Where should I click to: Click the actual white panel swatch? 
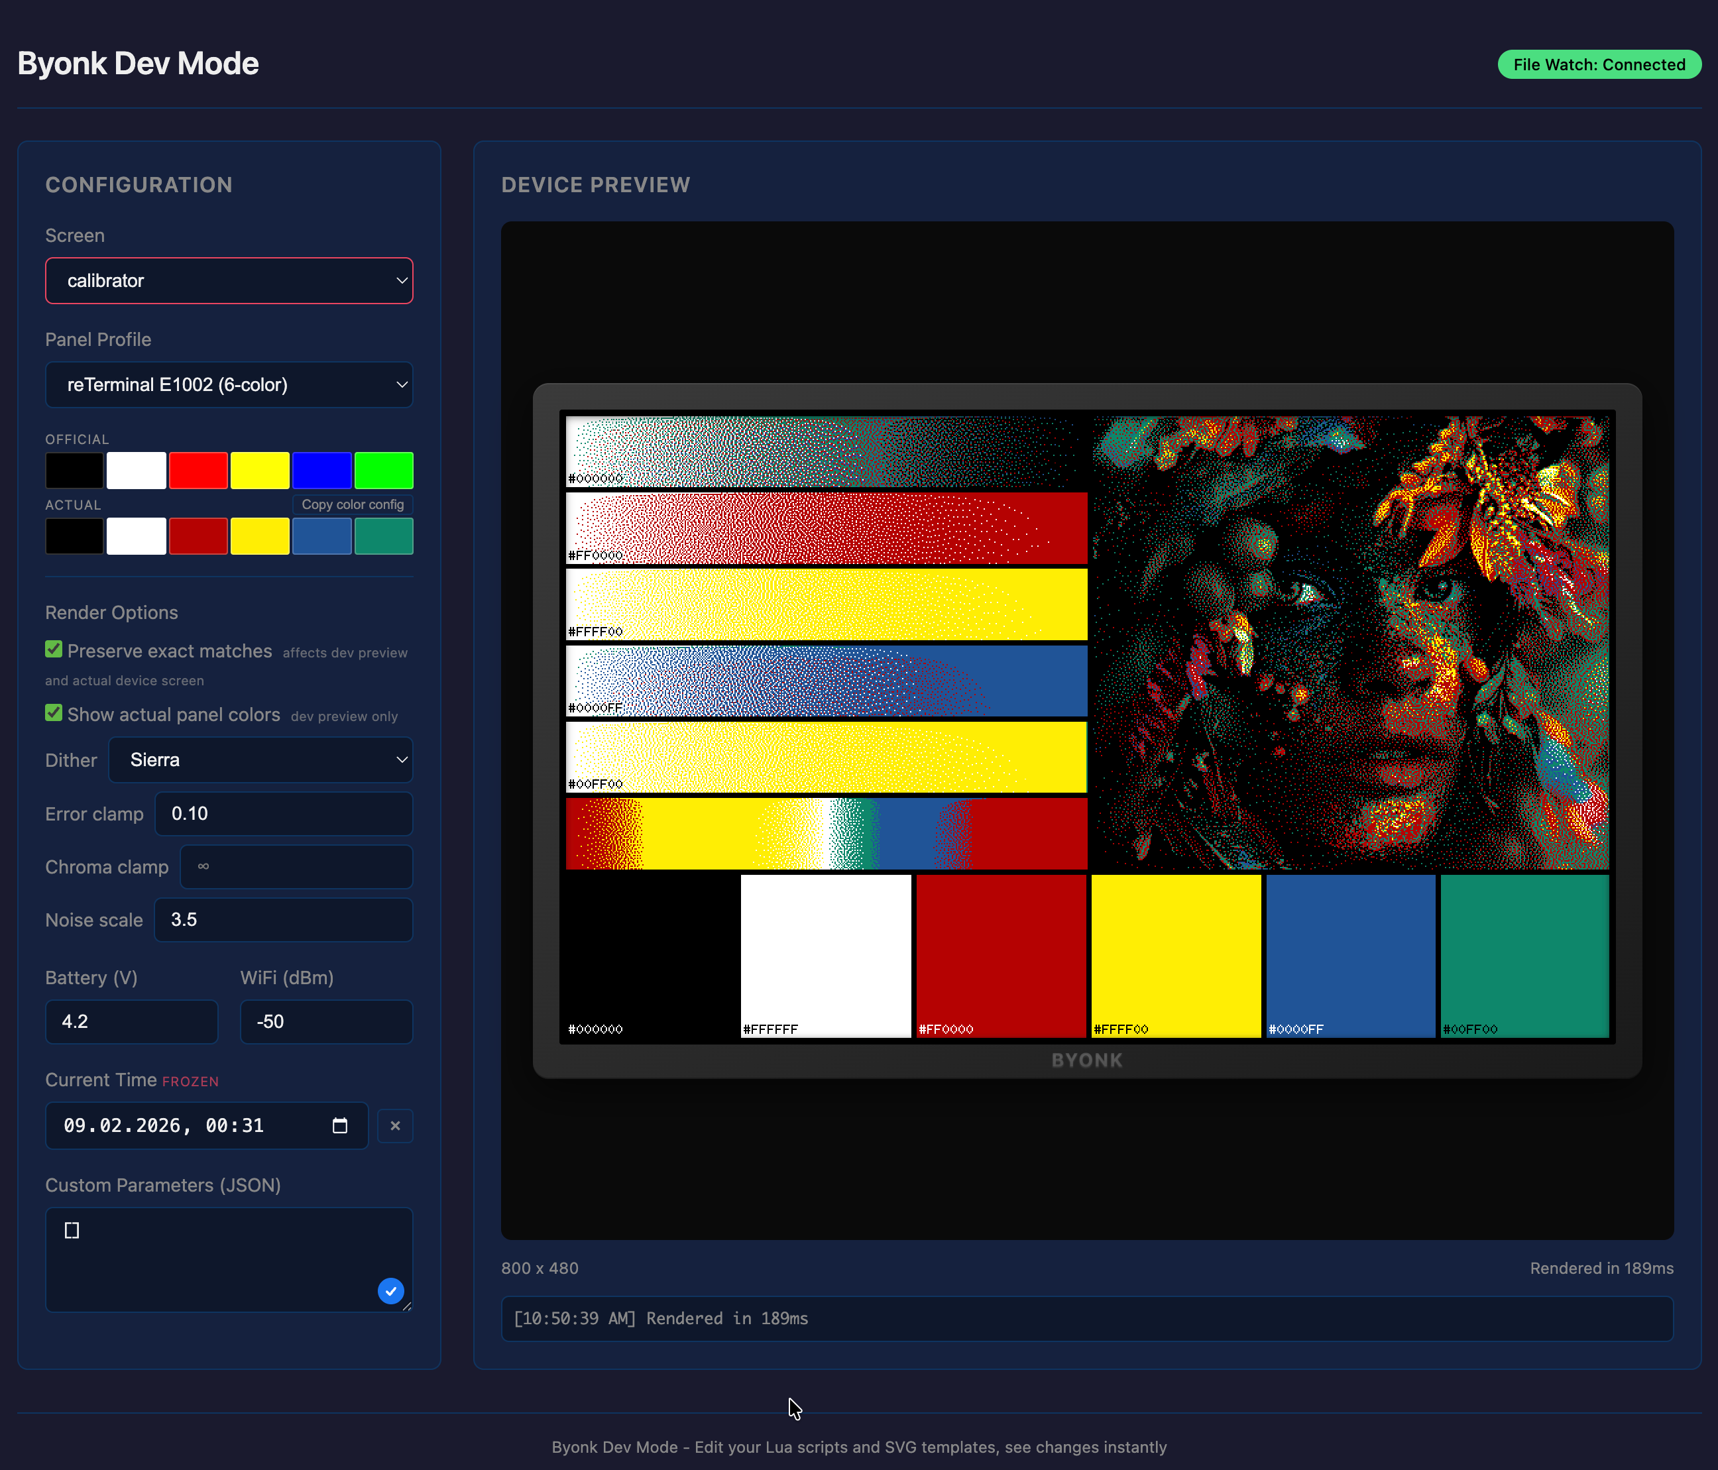tap(136, 536)
